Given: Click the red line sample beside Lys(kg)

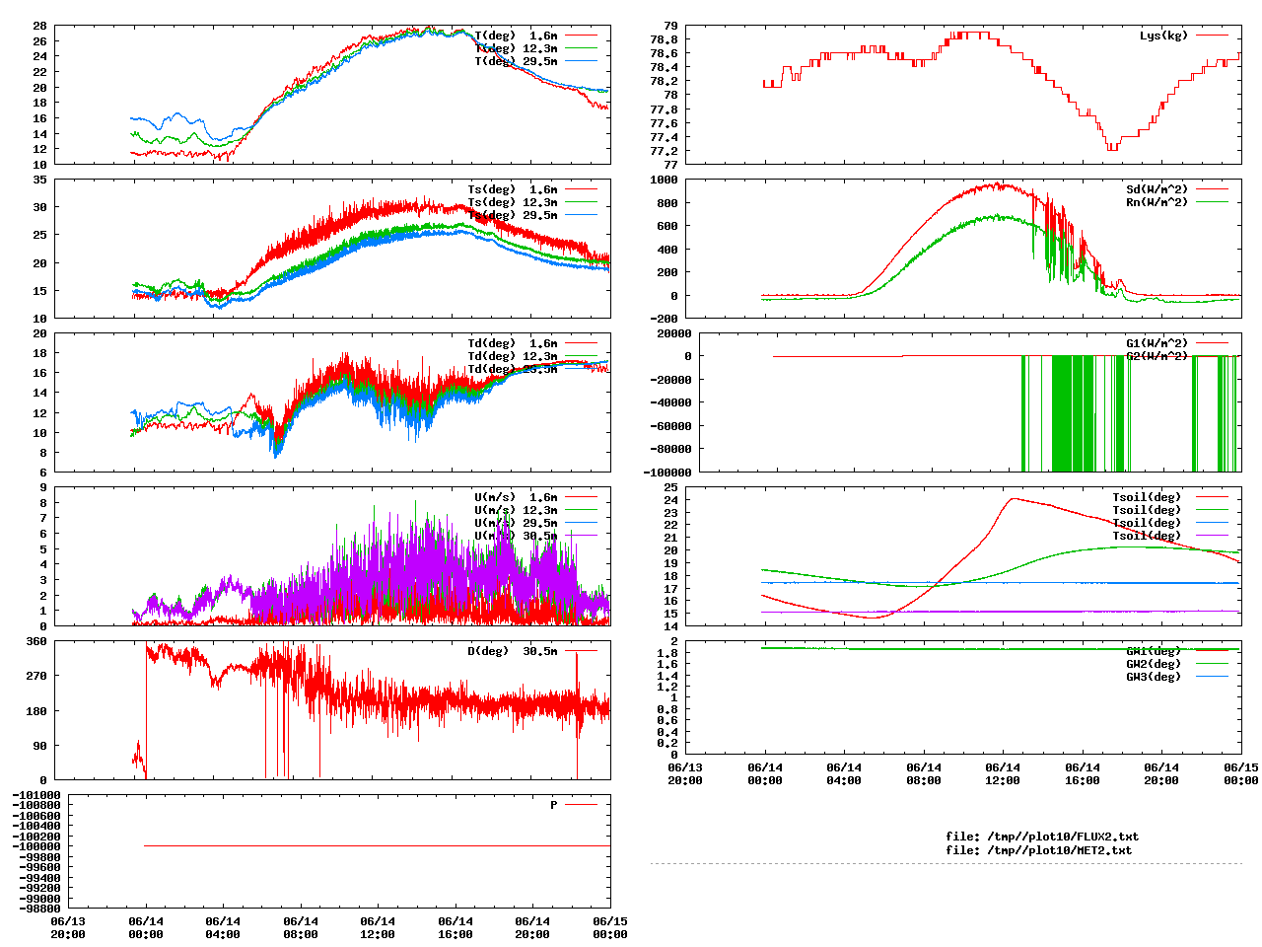Looking at the screenshot, I should (1213, 36).
